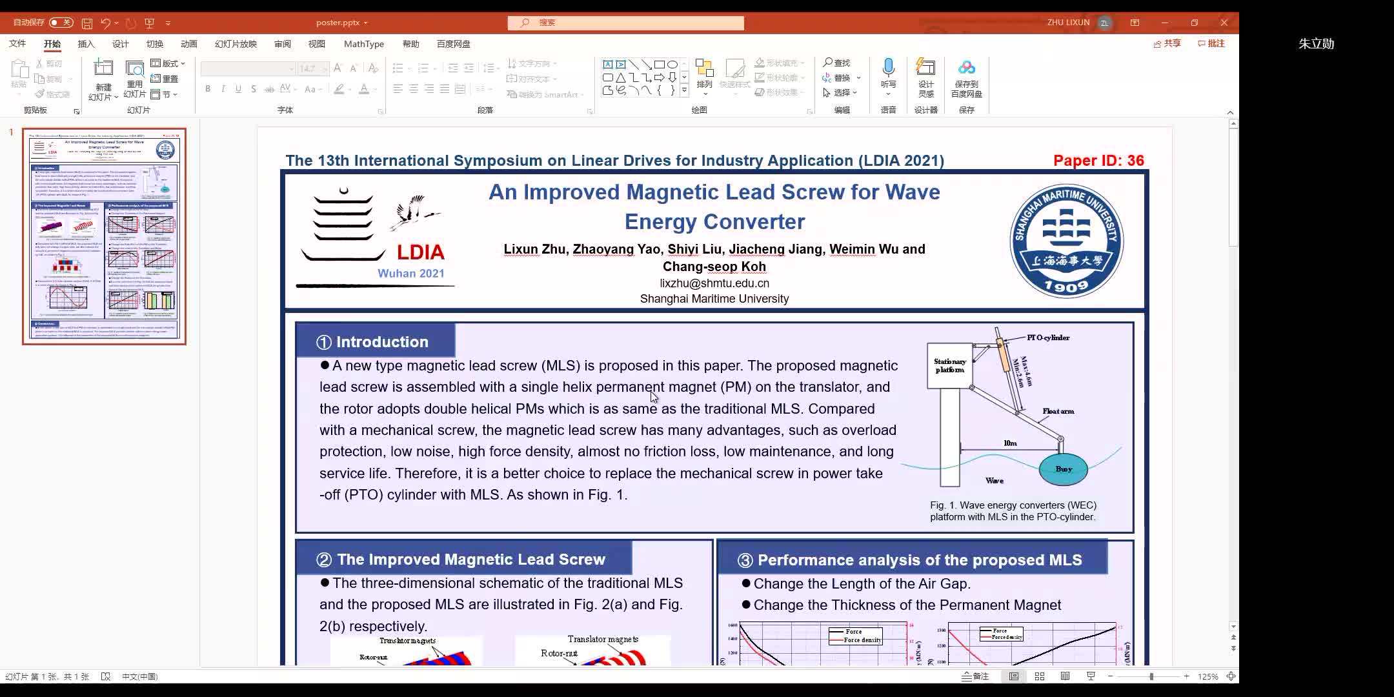Image resolution: width=1394 pixels, height=697 pixels.
Task: Select the triangle shape in gallery
Action: coord(620,77)
